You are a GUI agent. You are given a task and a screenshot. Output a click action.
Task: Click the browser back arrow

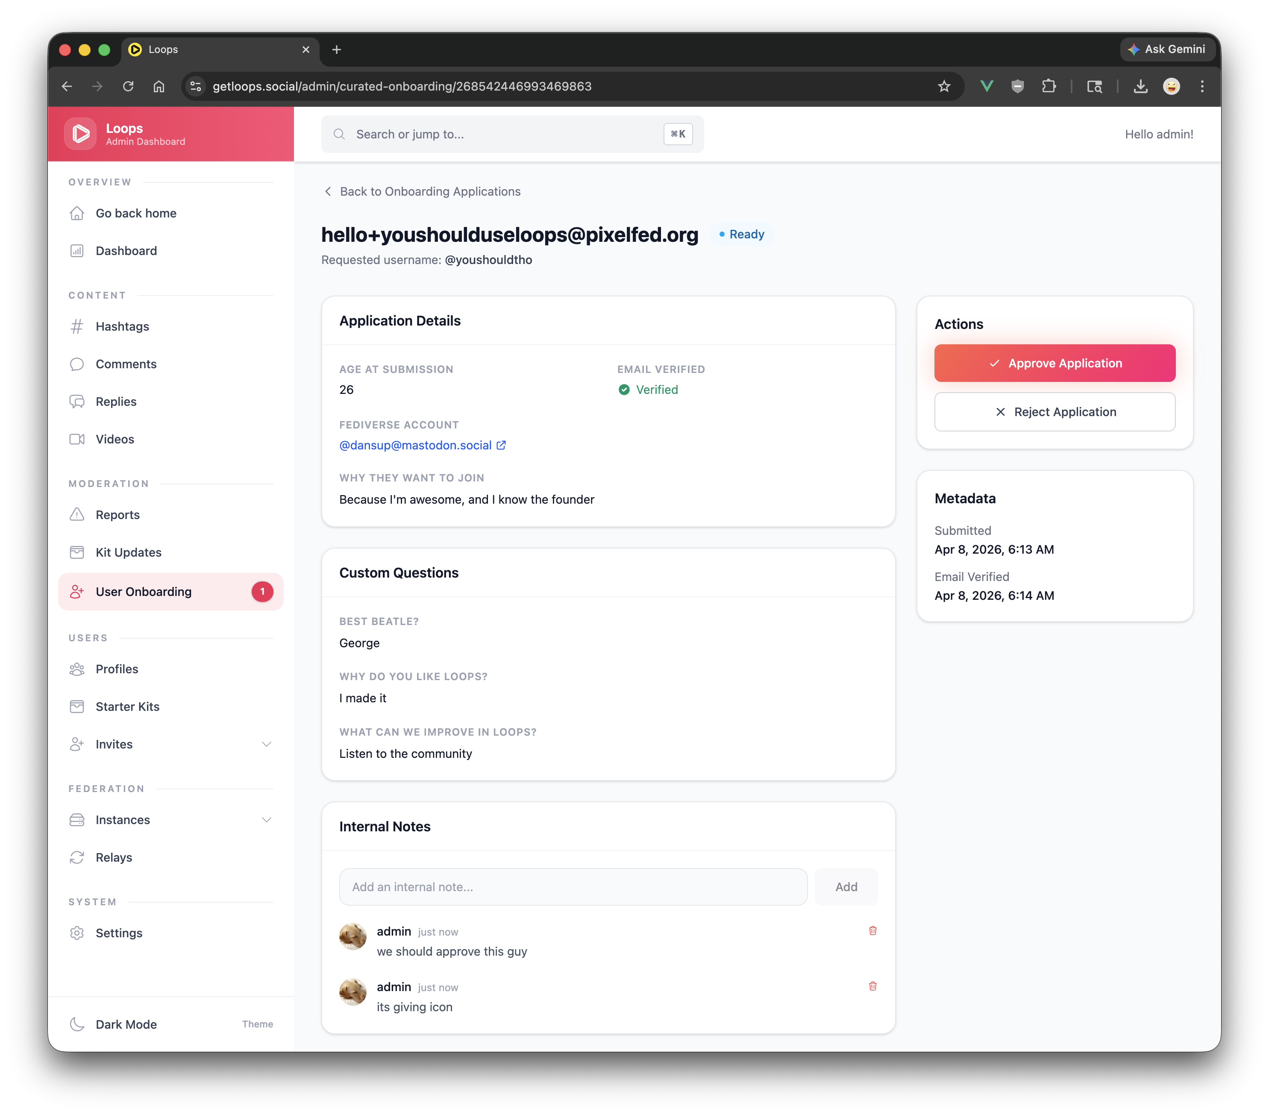(67, 86)
